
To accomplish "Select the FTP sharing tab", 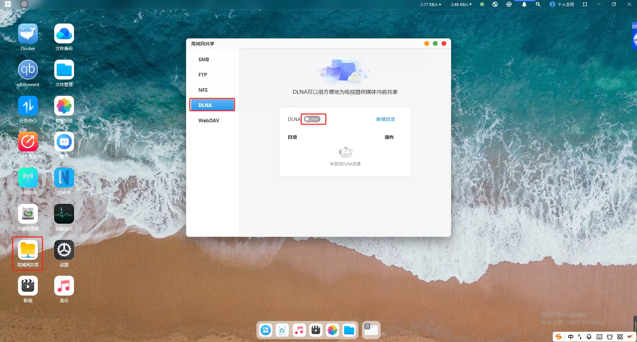I will click(203, 75).
